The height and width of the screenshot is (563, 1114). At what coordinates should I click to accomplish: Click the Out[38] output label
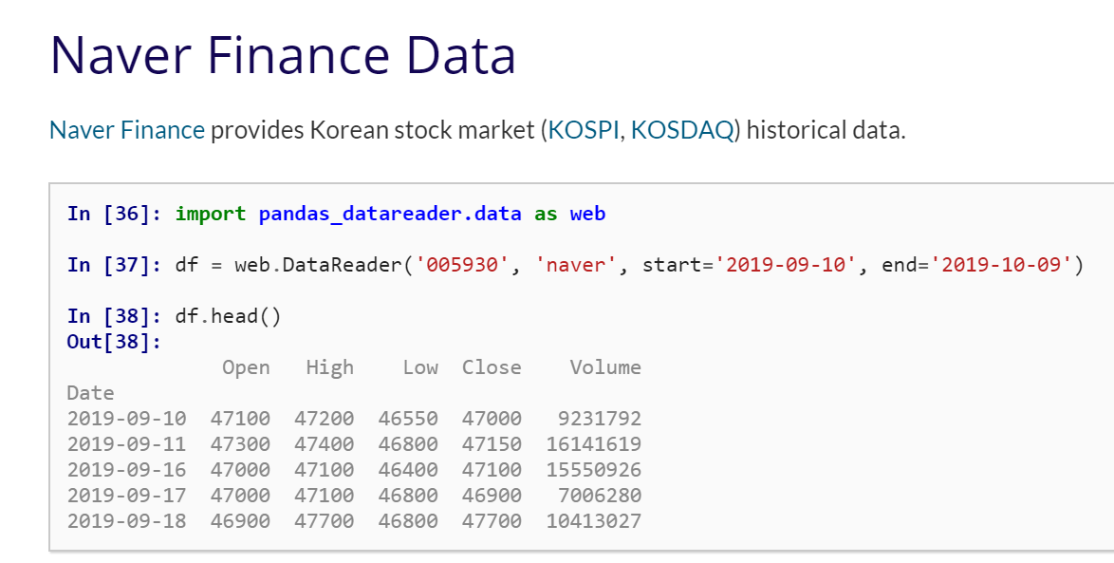(x=115, y=341)
